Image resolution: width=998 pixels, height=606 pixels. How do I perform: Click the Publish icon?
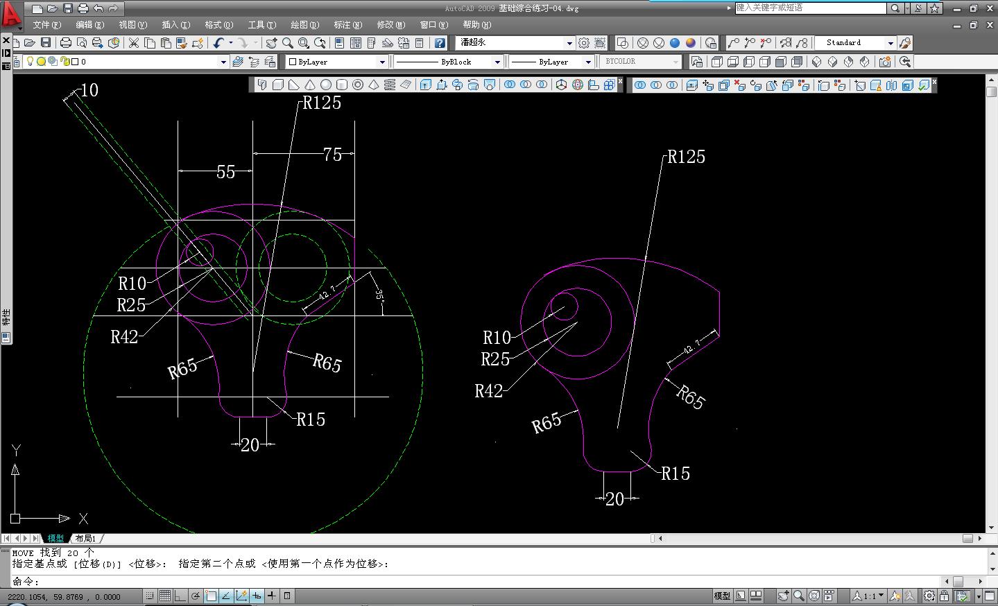[x=98, y=43]
